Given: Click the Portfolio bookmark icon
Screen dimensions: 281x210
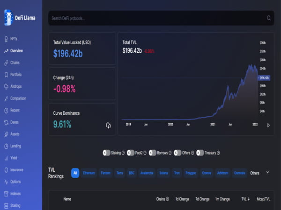Looking at the screenshot, I should pyautogui.click(x=6, y=75).
